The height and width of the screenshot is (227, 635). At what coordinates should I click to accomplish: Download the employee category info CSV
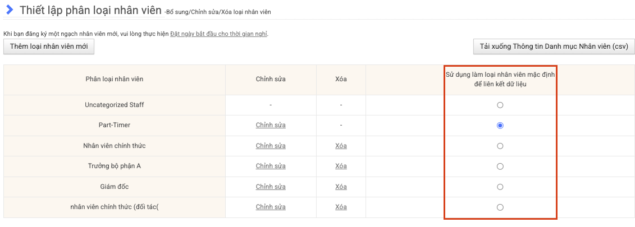pos(554,47)
